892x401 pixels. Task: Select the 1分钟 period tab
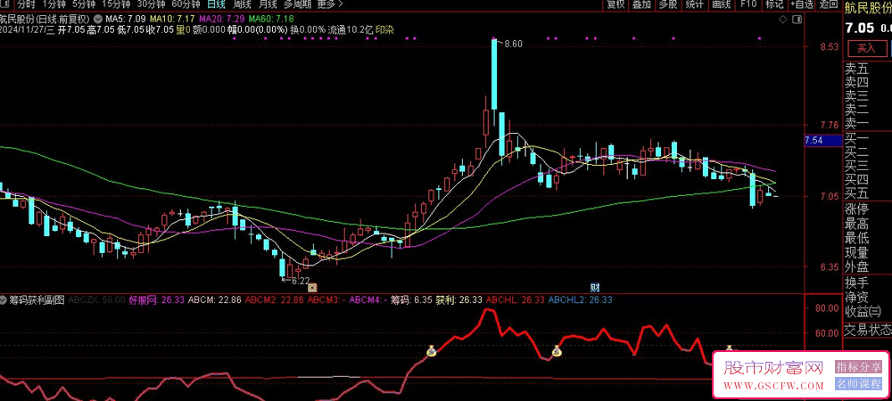coord(54,4)
